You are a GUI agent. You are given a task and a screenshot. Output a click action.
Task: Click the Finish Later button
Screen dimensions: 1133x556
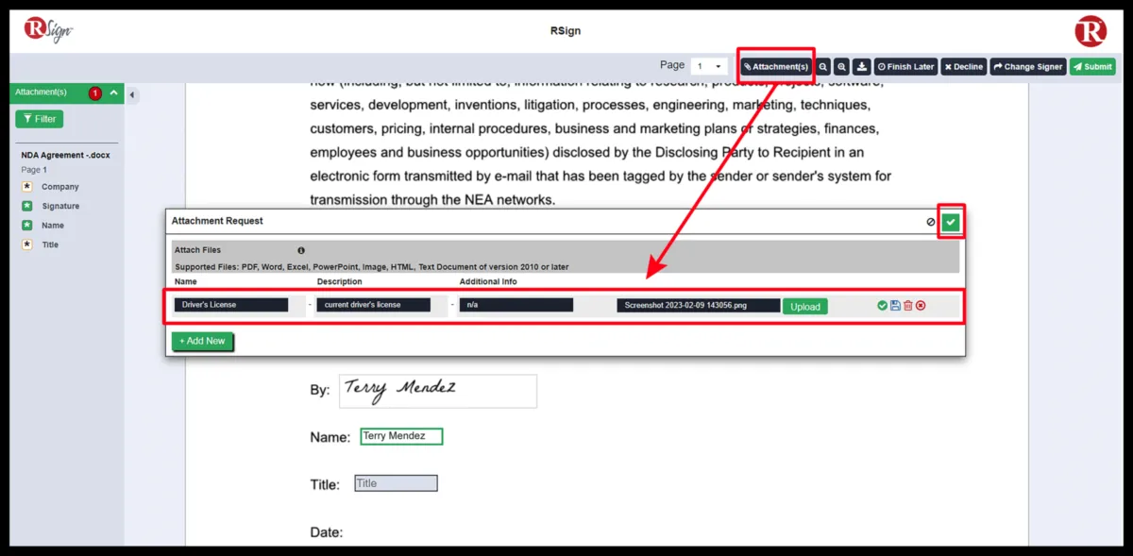click(x=905, y=67)
